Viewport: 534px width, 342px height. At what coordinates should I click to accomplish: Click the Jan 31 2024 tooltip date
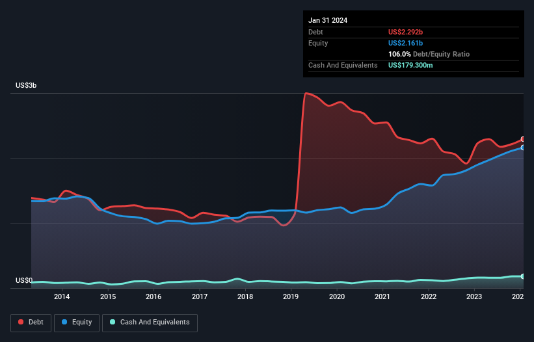point(328,20)
